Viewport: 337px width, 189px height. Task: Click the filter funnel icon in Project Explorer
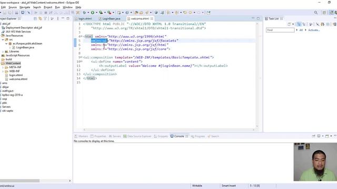(45, 19)
